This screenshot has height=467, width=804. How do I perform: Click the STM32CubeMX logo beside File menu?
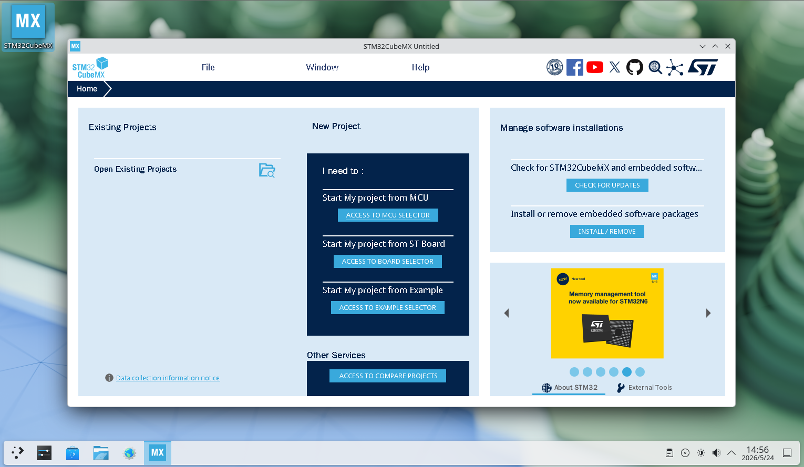(x=90, y=68)
